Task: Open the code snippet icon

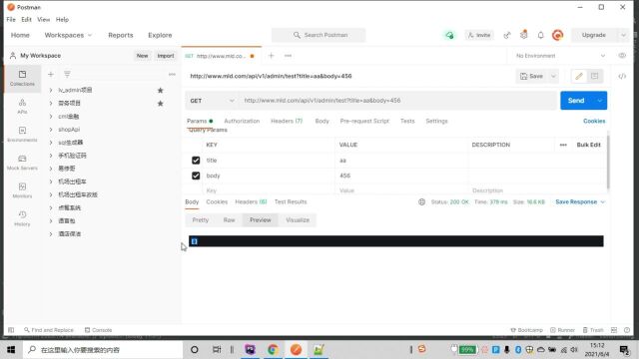Action: point(622,76)
